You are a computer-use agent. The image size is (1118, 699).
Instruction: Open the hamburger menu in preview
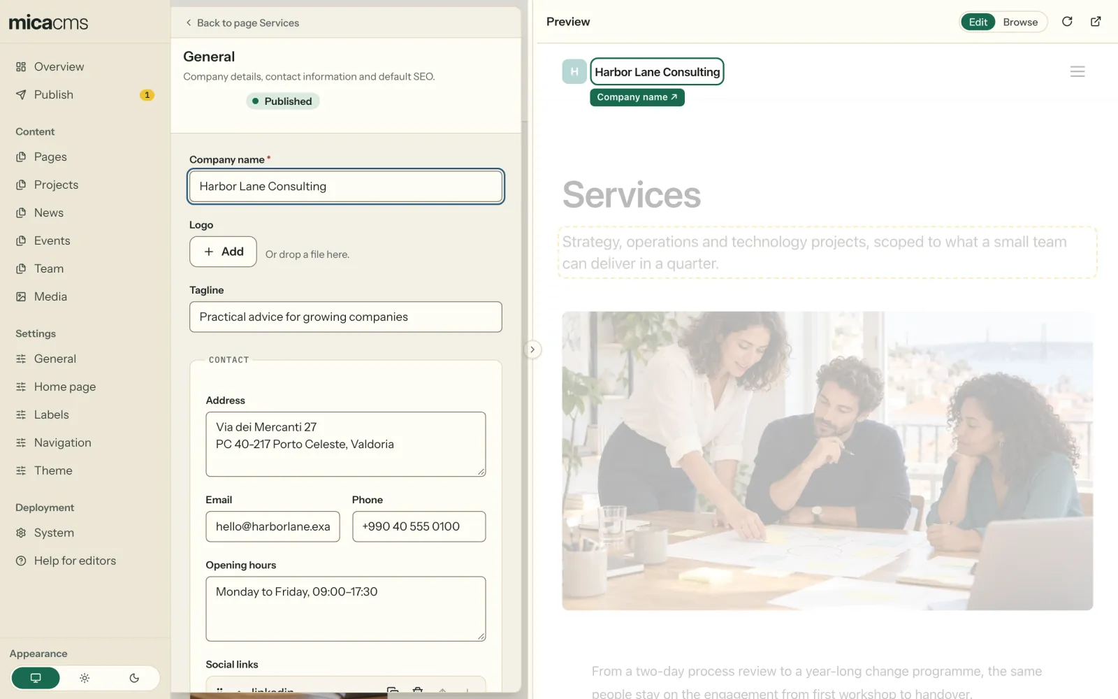(1077, 71)
